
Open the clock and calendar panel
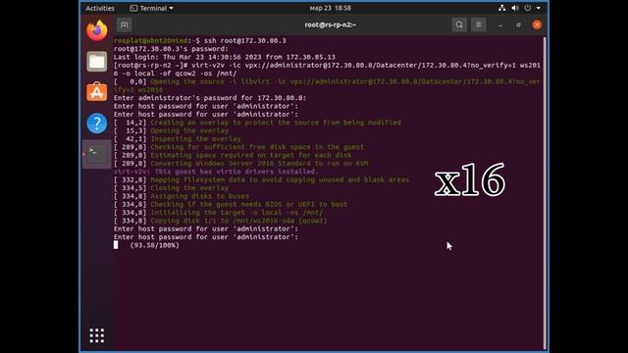[331, 8]
